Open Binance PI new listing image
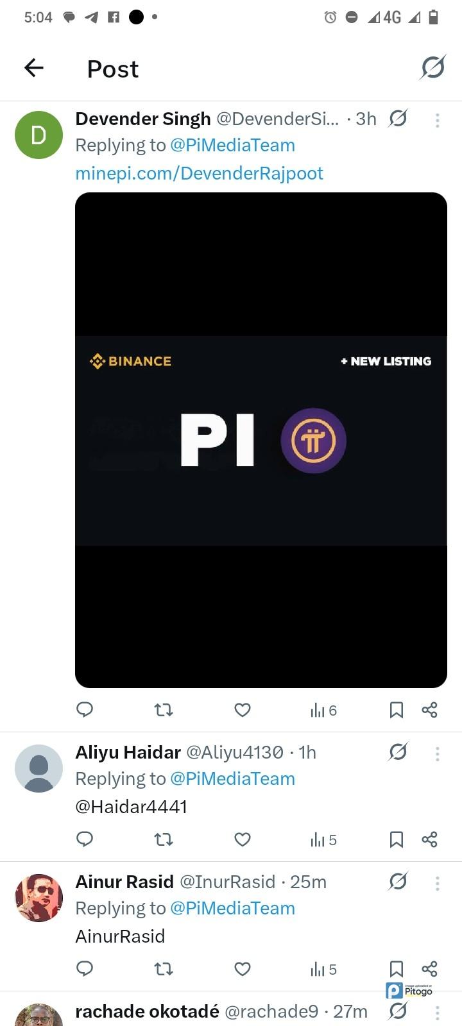The width and height of the screenshot is (462, 1026). [261, 440]
